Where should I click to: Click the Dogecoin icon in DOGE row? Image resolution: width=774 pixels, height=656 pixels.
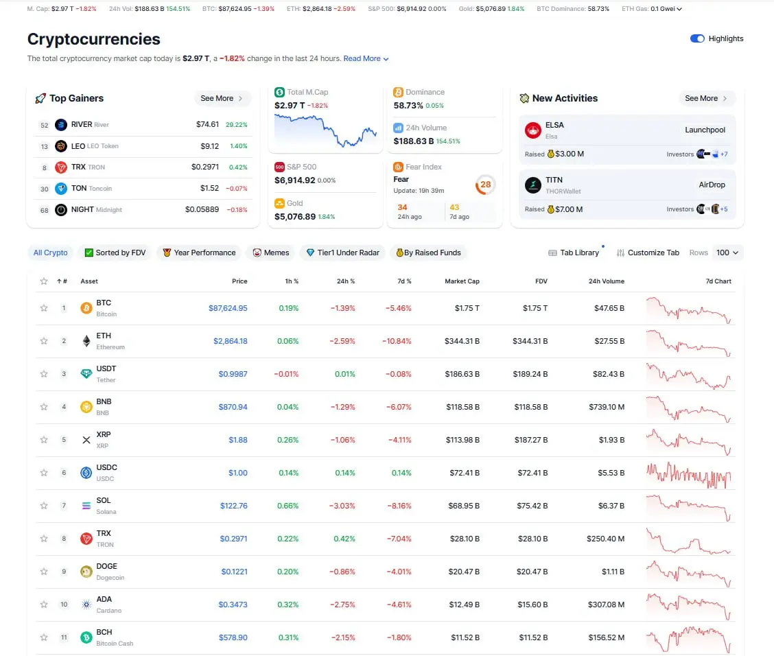(86, 572)
